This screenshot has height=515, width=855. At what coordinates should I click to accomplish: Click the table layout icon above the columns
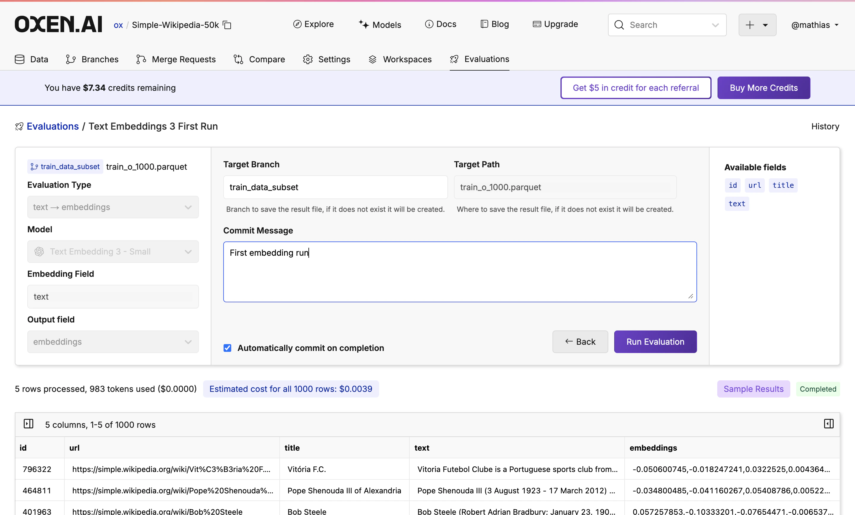coord(29,424)
